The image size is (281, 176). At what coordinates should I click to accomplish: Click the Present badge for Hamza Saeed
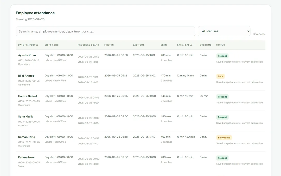[x=222, y=97]
